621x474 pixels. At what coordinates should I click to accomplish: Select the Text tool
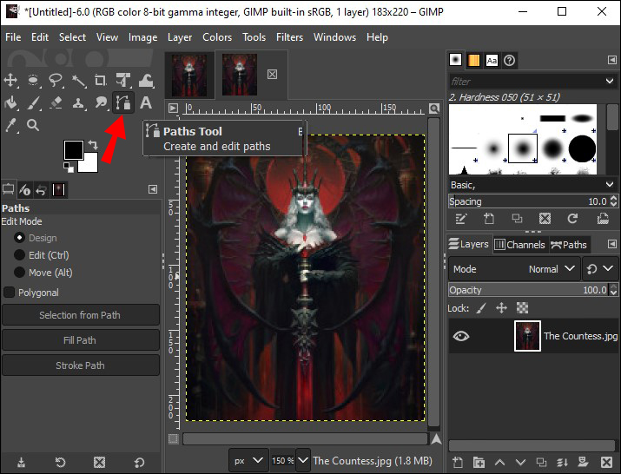point(146,103)
